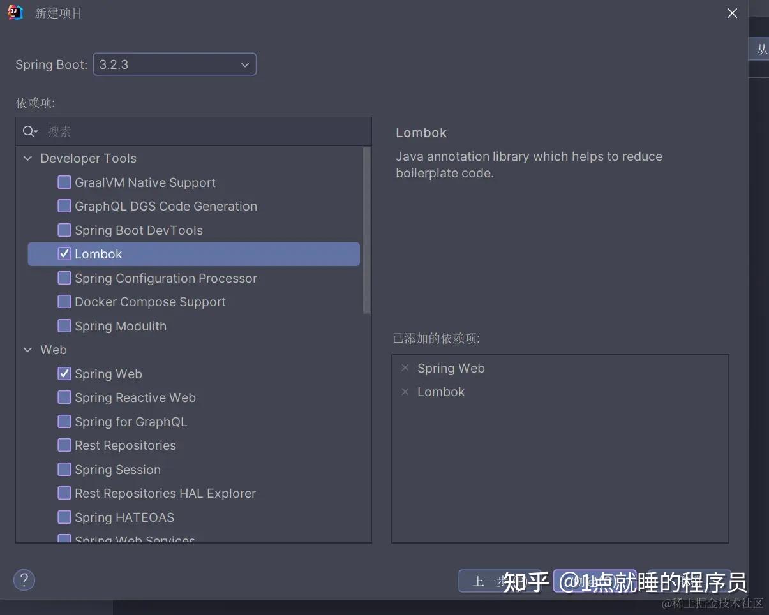This screenshot has width=769, height=615.
Task: Enable GraalVM Native Support checkbox
Action: coord(64,182)
